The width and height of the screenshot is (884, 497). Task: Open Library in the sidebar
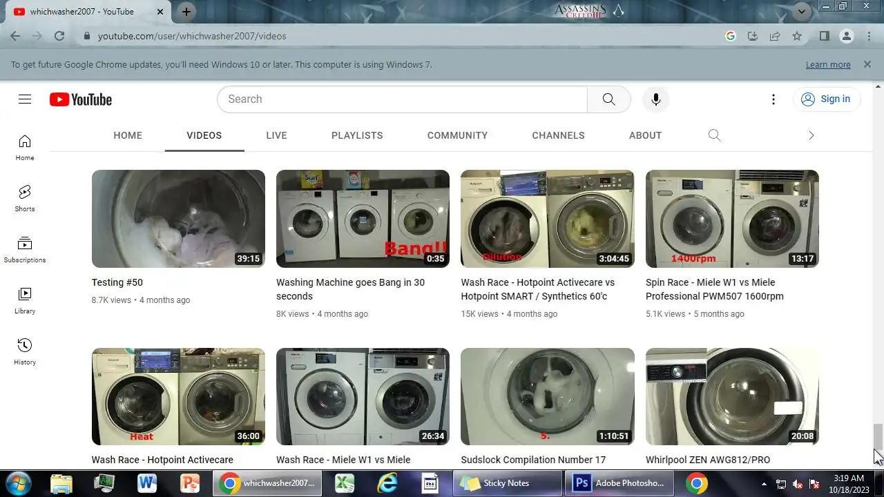pyautogui.click(x=25, y=300)
